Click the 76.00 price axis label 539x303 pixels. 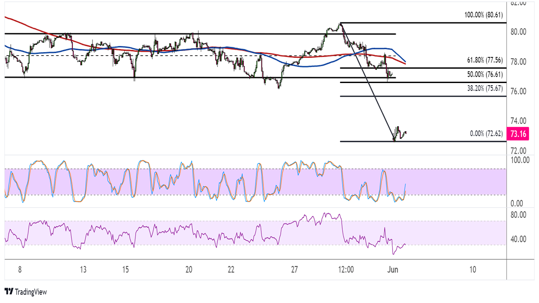click(518, 91)
